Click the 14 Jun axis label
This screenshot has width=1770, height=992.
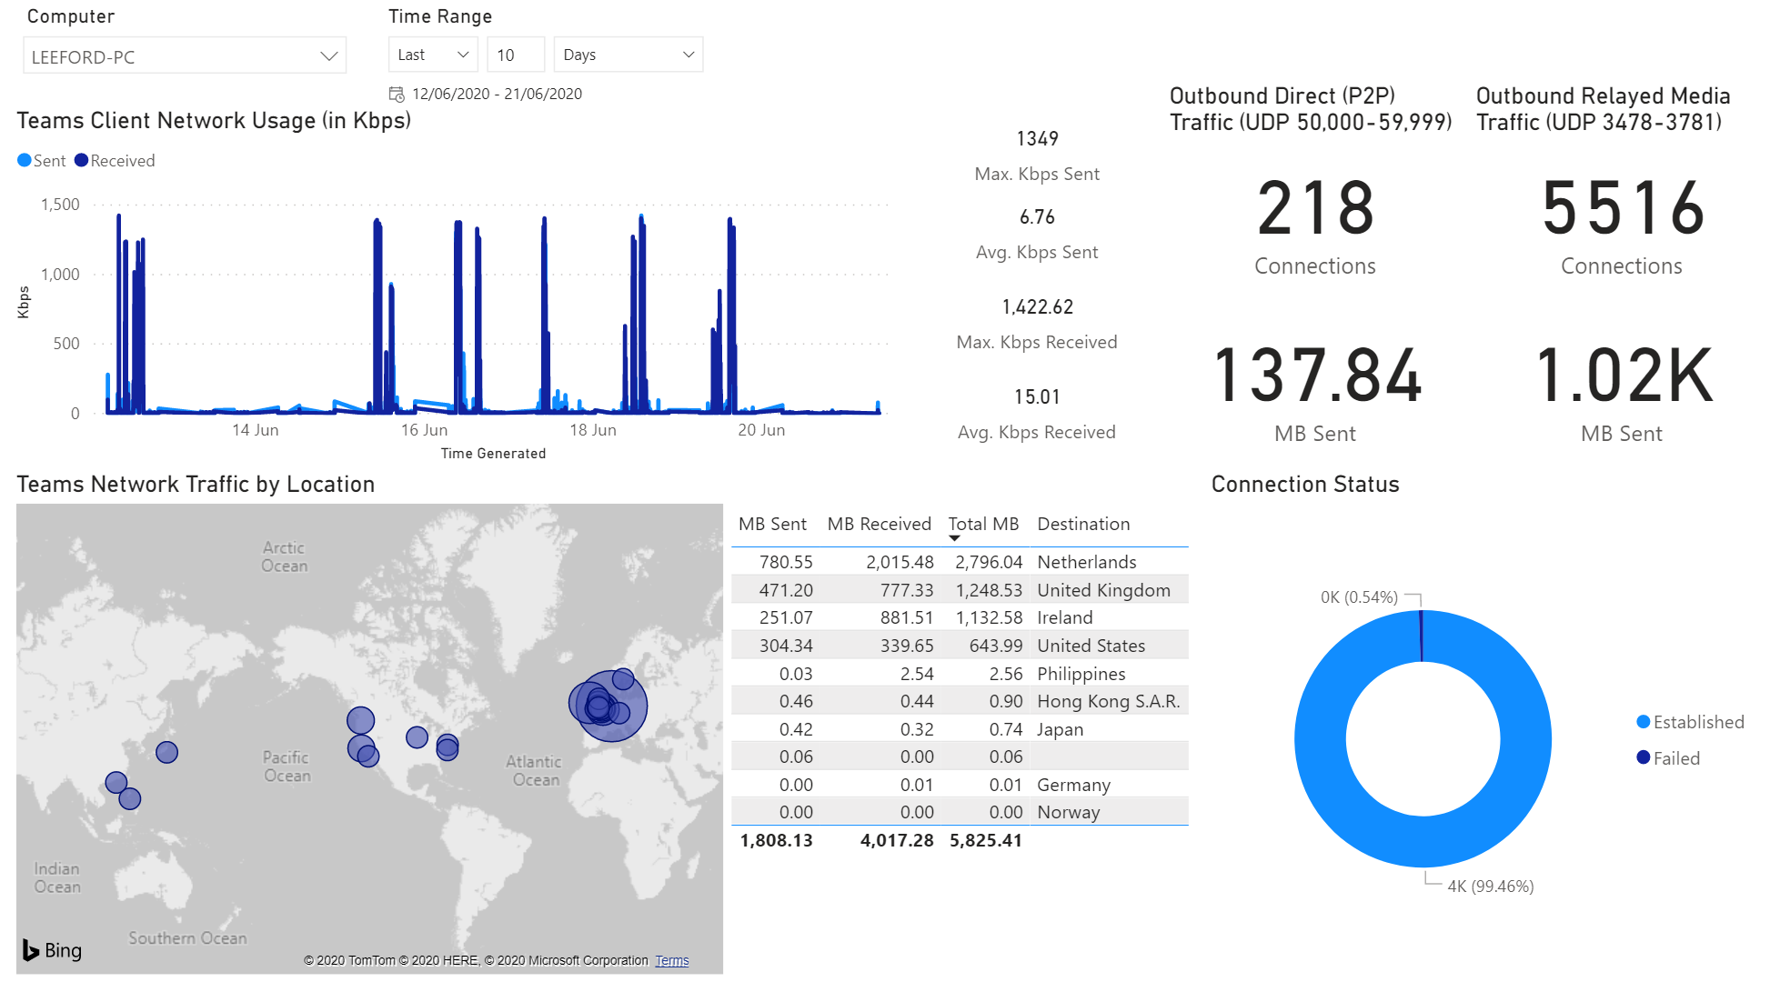coord(255,430)
